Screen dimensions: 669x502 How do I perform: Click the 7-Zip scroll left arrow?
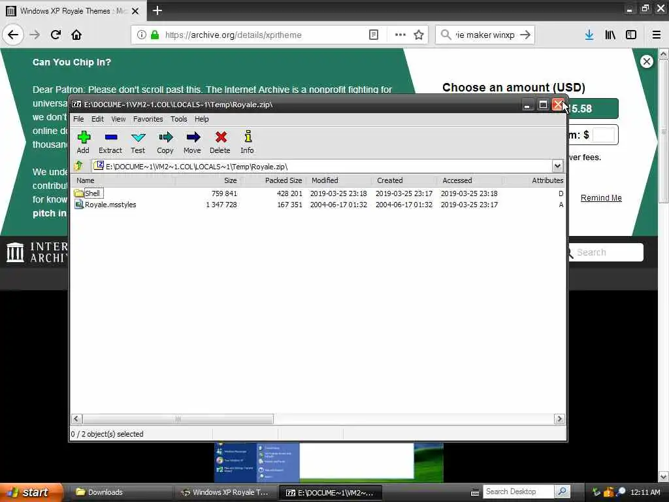(x=76, y=419)
